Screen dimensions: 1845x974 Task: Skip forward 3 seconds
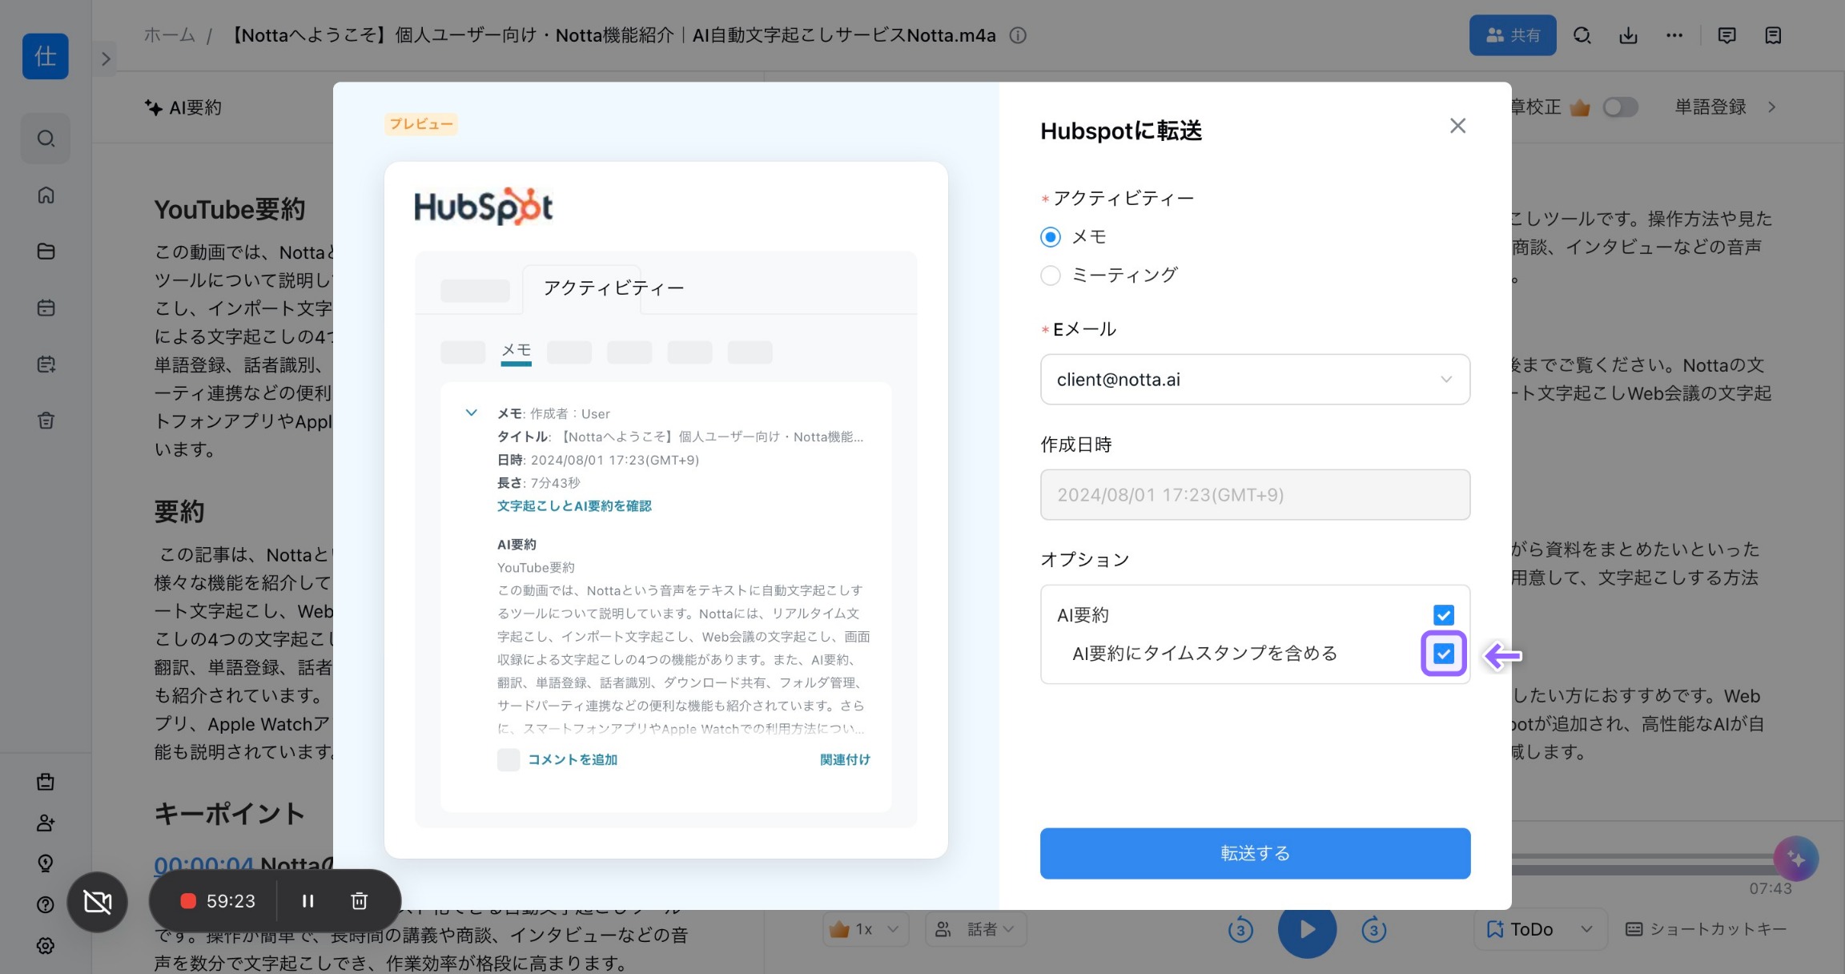(x=1373, y=929)
